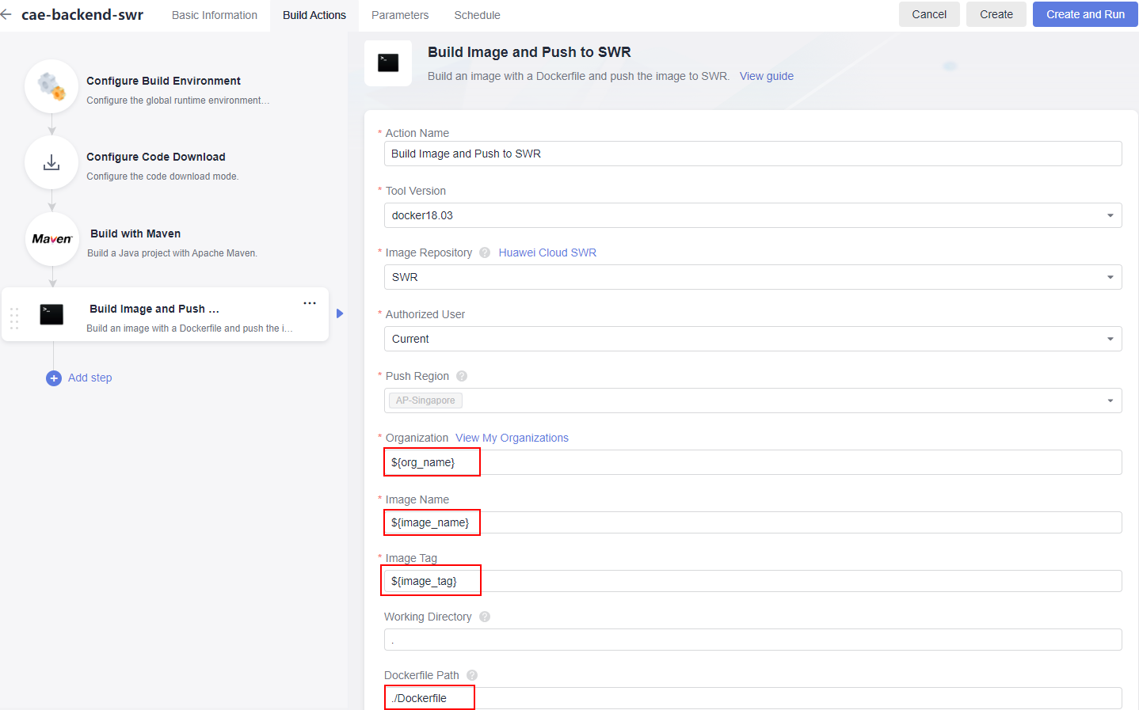Image resolution: width=1139 pixels, height=710 pixels.
Task: Click the Image Tag input field
Action: pyautogui.click(x=752, y=581)
